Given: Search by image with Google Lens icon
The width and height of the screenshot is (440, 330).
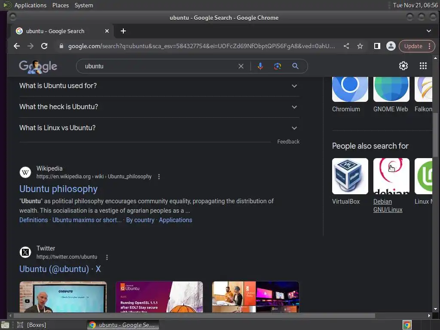Looking at the screenshot, I should point(277,66).
